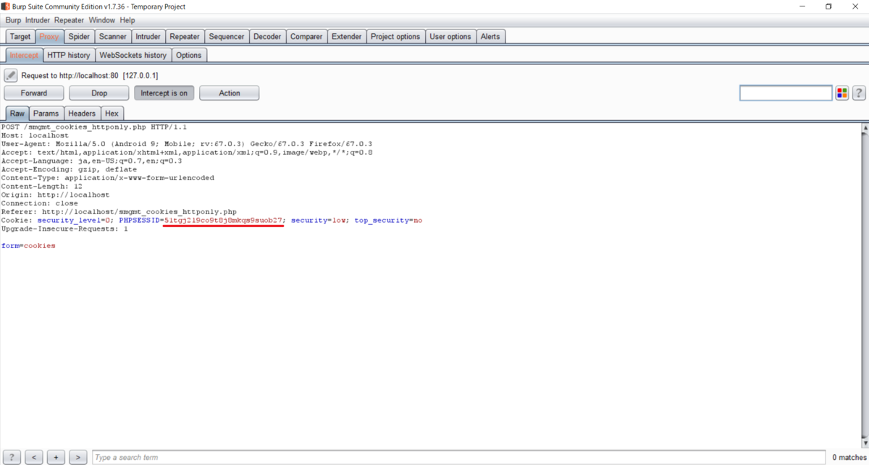Open the Window menu

click(102, 20)
